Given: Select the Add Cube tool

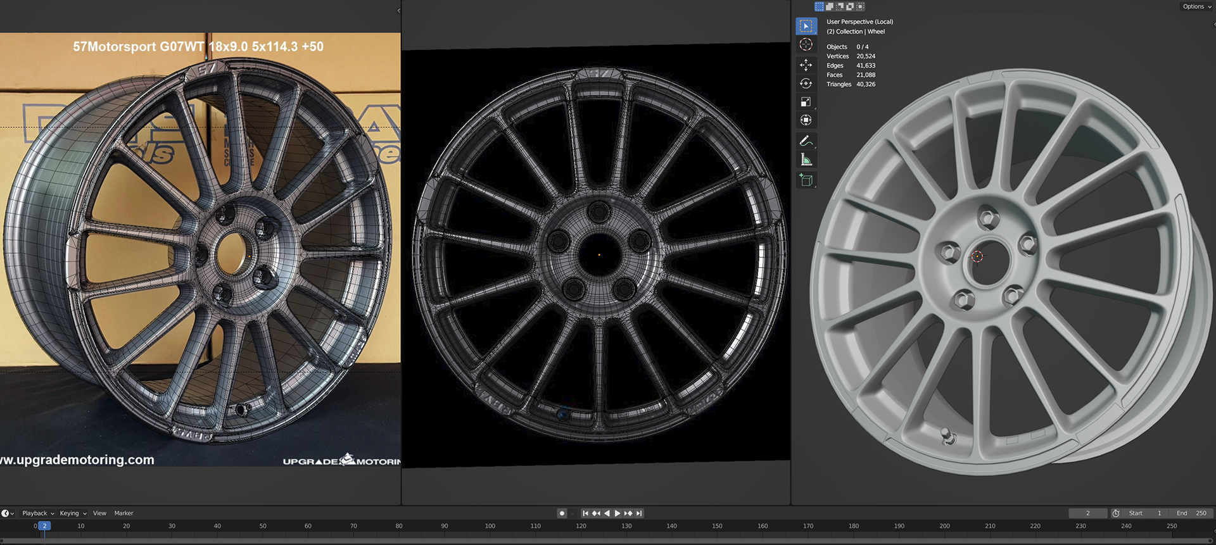Looking at the screenshot, I should pos(806,180).
